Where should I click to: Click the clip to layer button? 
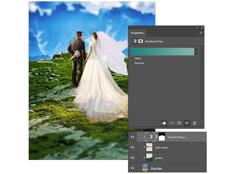click(x=164, y=123)
